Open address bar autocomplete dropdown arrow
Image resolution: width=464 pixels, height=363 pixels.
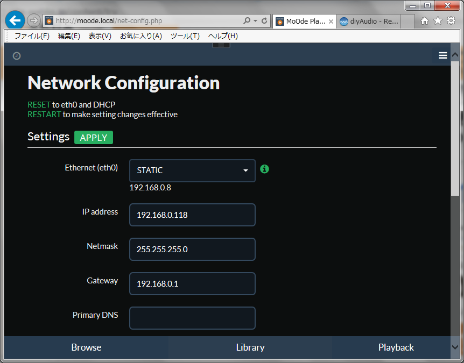click(255, 20)
